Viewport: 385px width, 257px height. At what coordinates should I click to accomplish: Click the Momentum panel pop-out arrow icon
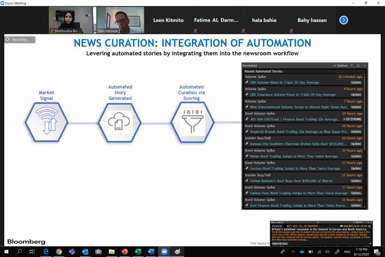pos(351,66)
